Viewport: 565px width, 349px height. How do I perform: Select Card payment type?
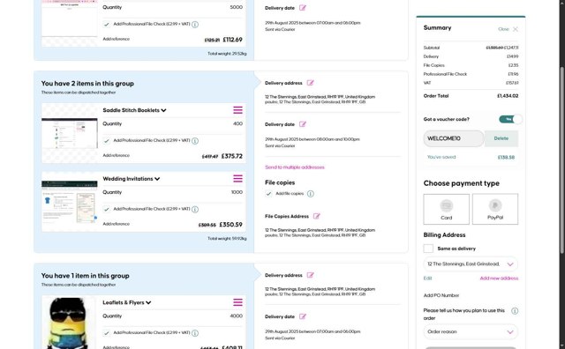click(446, 209)
